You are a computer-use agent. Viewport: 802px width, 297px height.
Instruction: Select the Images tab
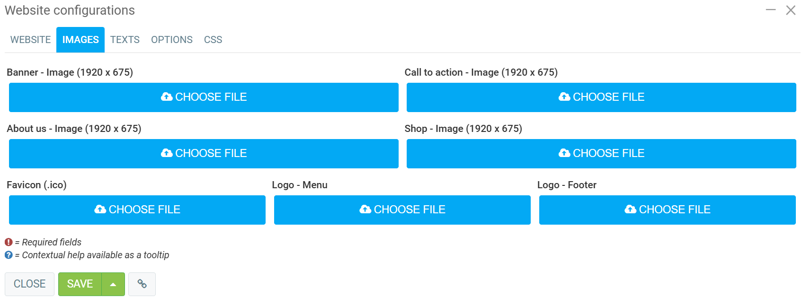pos(80,40)
